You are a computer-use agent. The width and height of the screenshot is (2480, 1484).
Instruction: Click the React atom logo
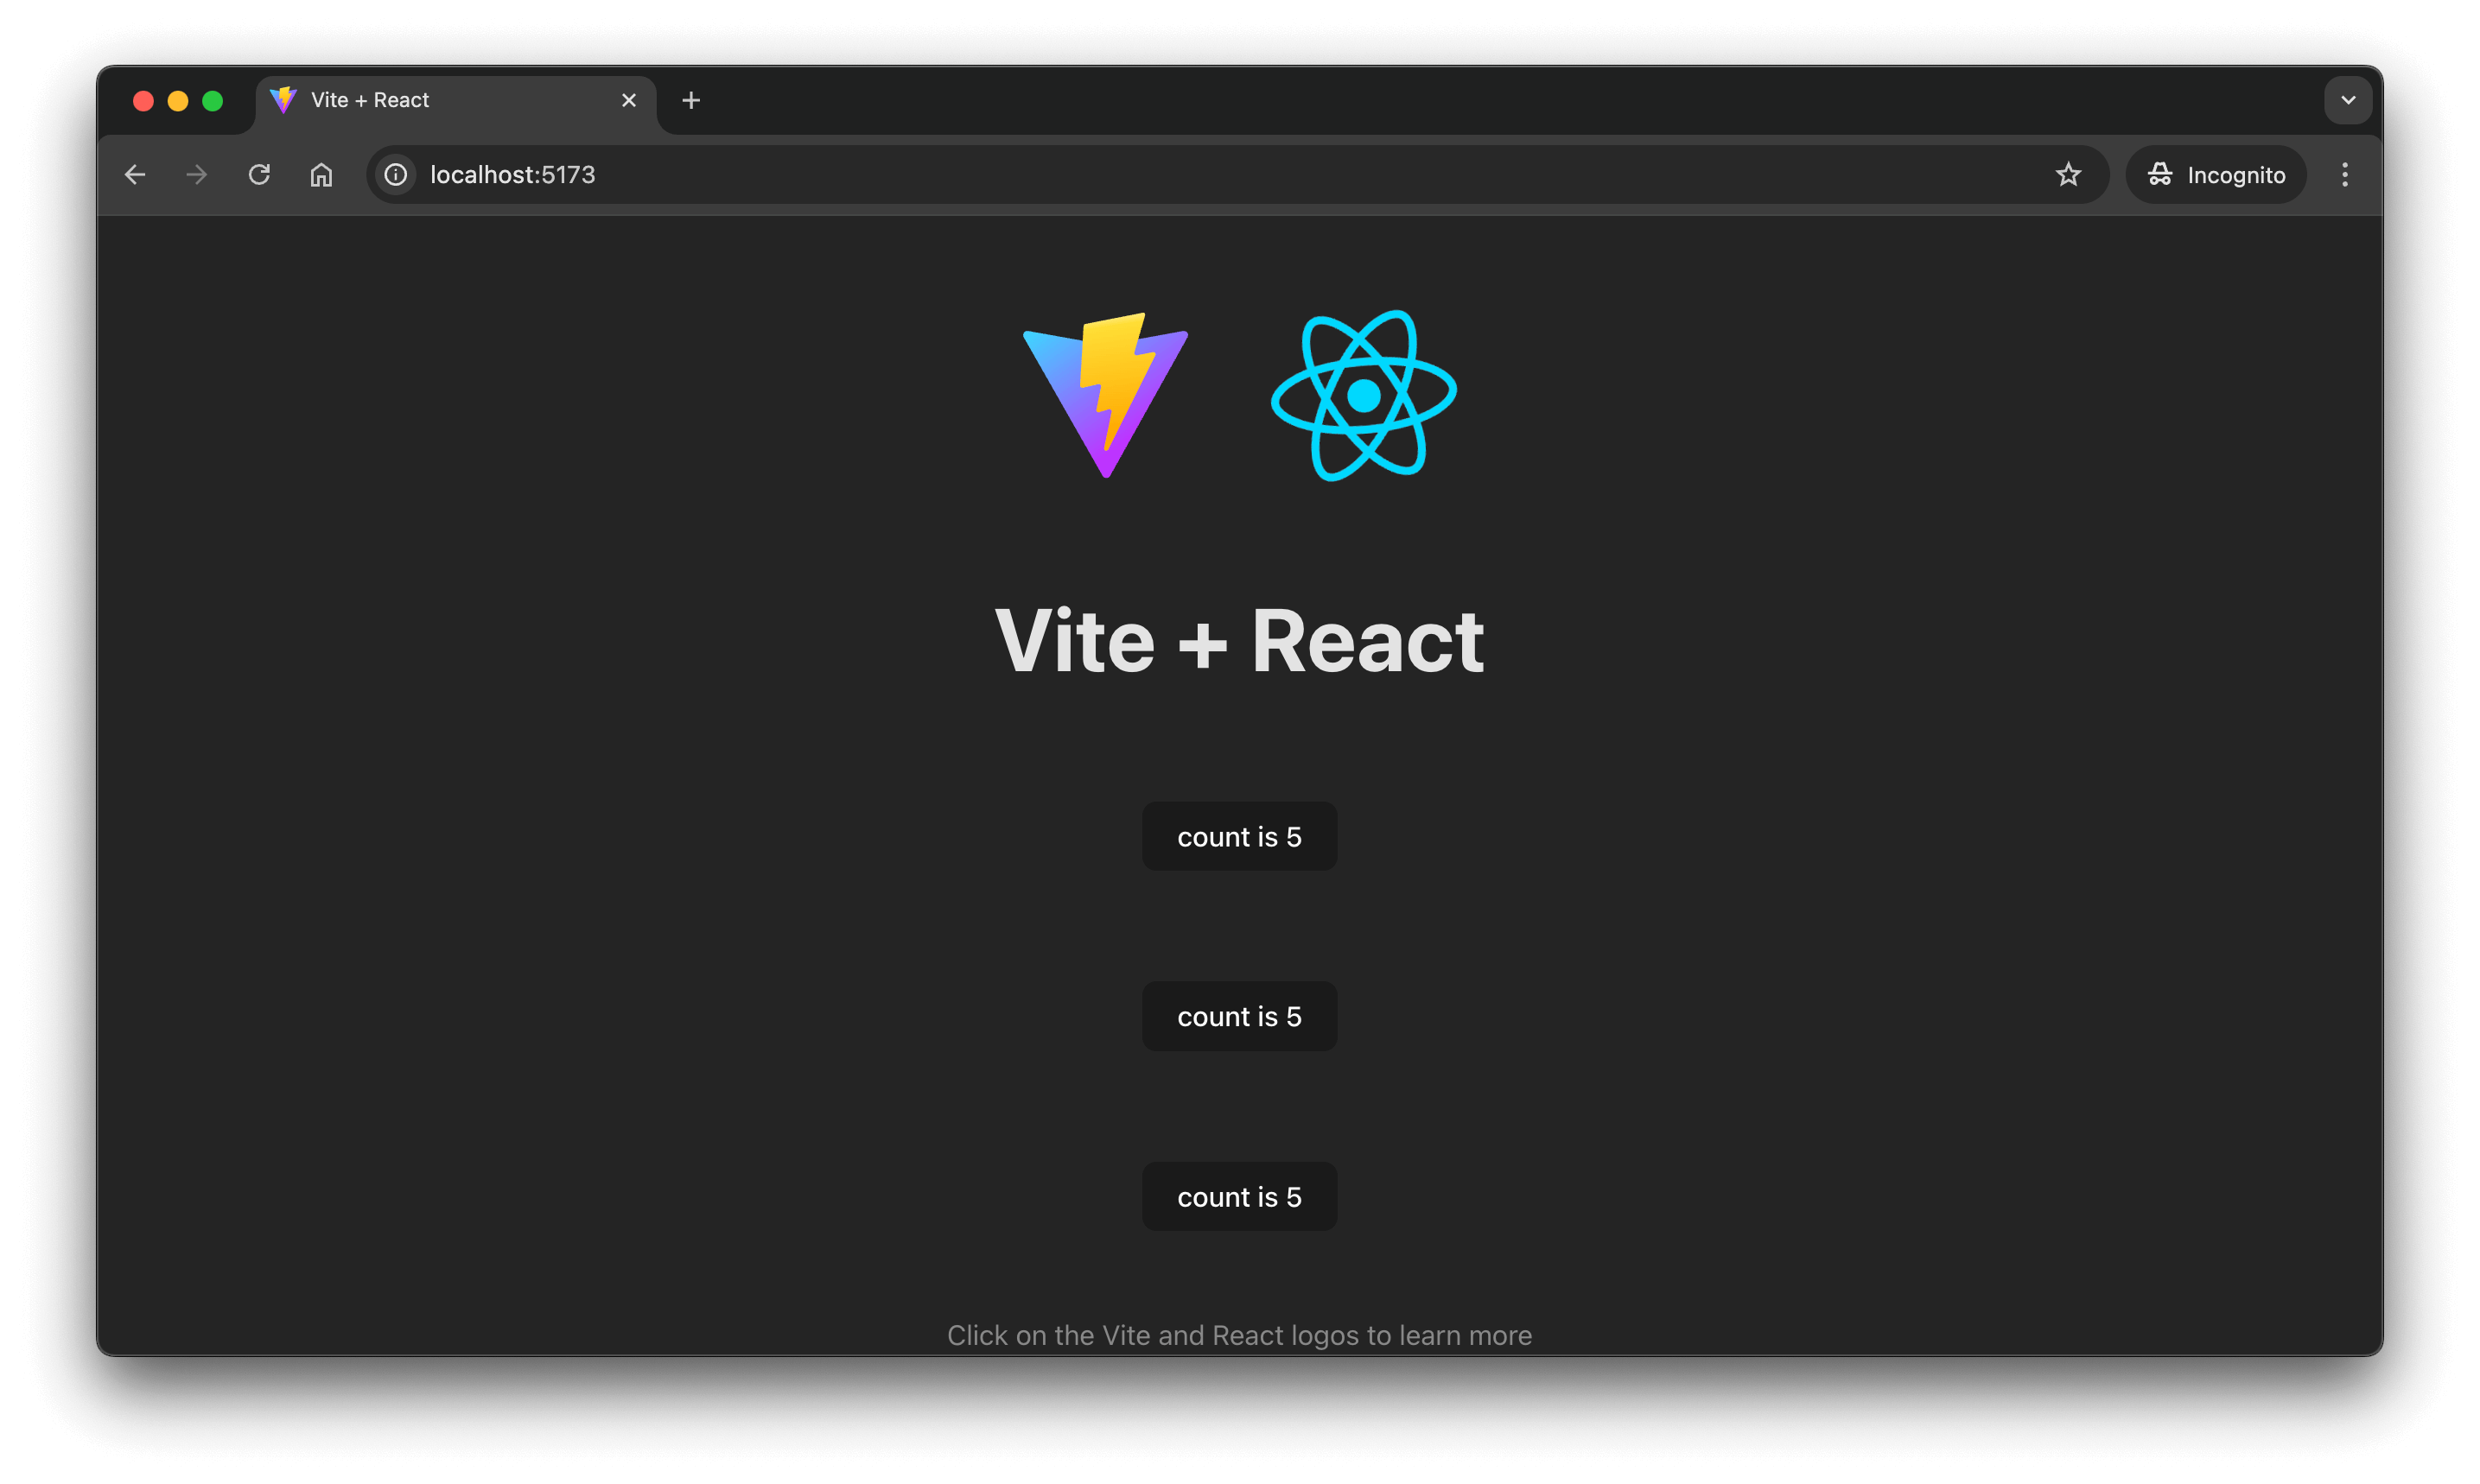[x=1363, y=395]
